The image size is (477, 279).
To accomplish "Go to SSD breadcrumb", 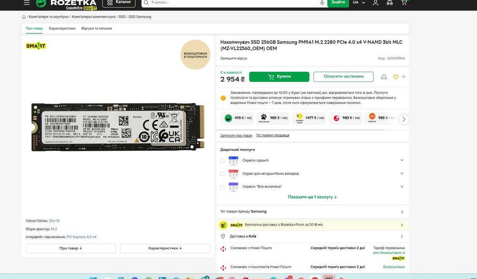I will [122, 17].
